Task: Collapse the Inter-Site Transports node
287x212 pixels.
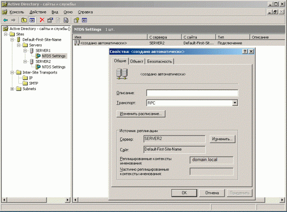Action: pyautogui.click(x=12, y=73)
